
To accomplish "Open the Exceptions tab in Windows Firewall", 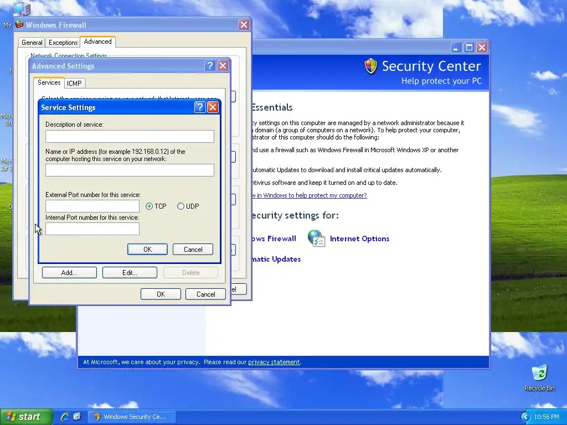I will pyautogui.click(x=63, y=43).
